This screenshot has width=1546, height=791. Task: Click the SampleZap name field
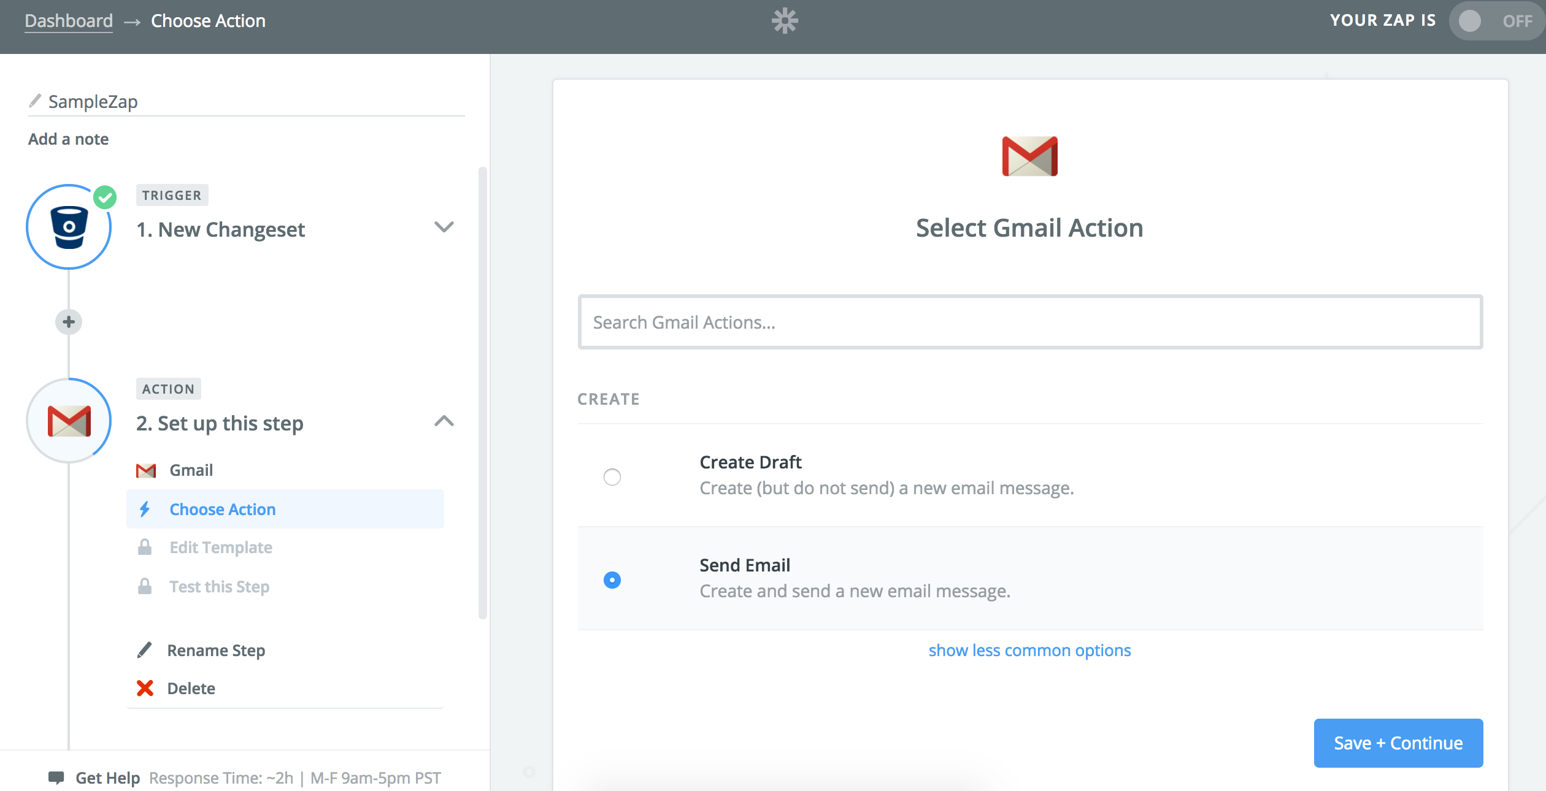pyautogui.click(x=246, y=101)
